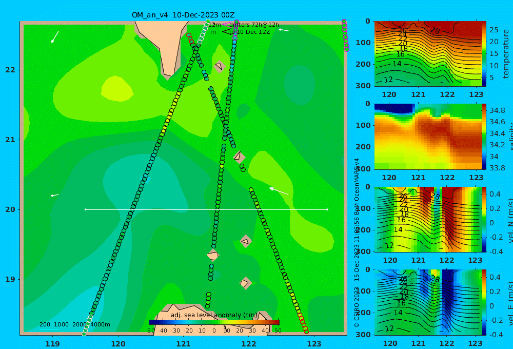Click the 'drifters 72h@12h' legend text

point(254,25)
